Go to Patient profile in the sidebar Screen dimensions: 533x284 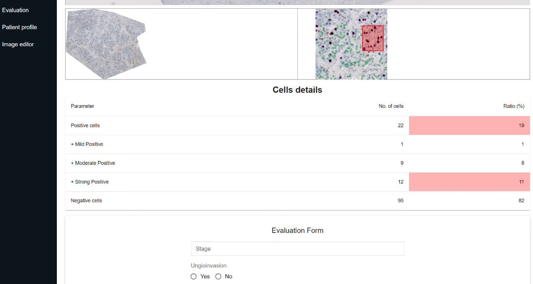(x=19, y=27)
